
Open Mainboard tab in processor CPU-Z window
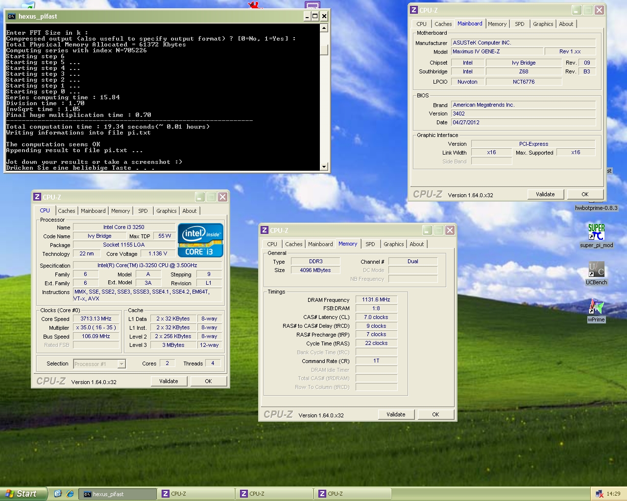(93, 211)
